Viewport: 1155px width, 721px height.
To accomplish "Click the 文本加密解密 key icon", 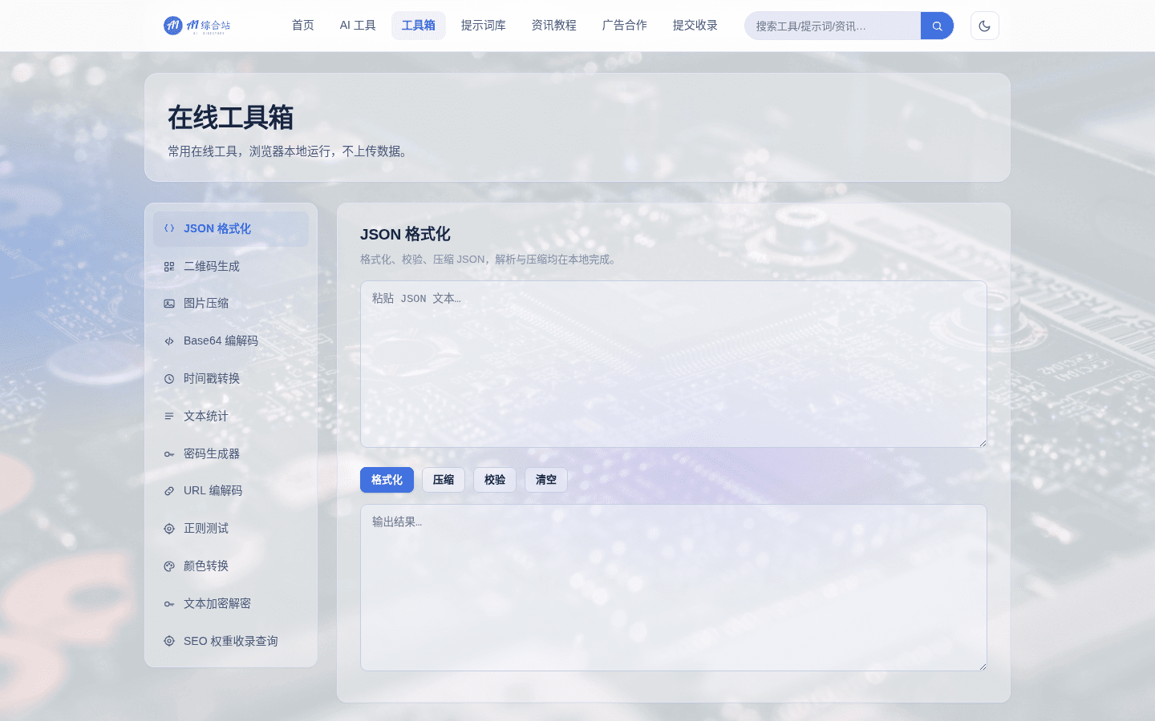I will pos(169,604).
